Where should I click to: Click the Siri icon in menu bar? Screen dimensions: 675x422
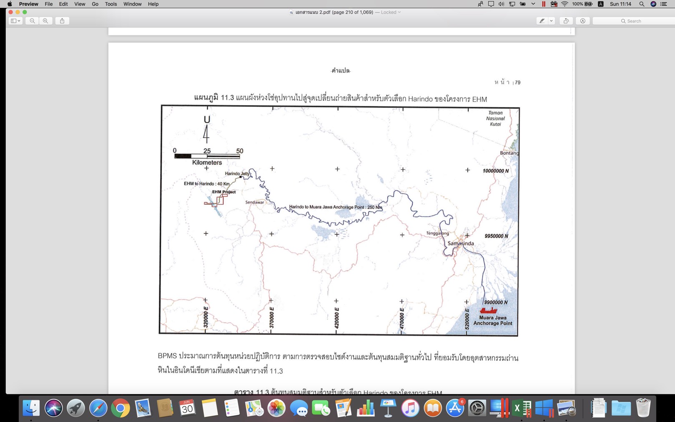coord(653,4)
